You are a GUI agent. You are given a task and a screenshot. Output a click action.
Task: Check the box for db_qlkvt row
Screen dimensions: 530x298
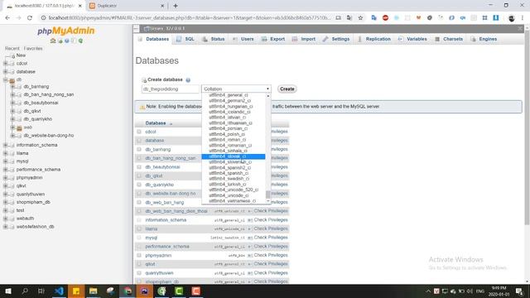(139, 175)
